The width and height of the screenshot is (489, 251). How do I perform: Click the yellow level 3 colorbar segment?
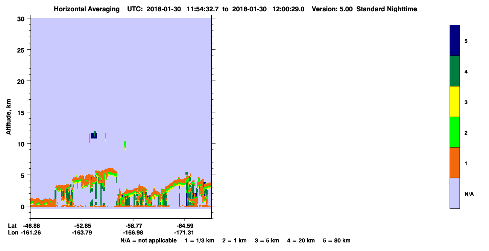pos(454,102)
